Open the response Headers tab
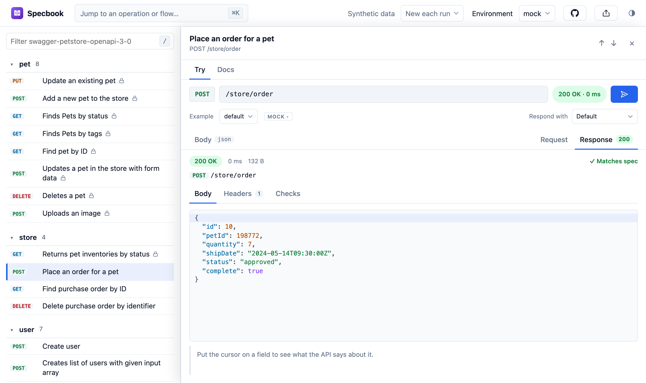 click(243, 194)
